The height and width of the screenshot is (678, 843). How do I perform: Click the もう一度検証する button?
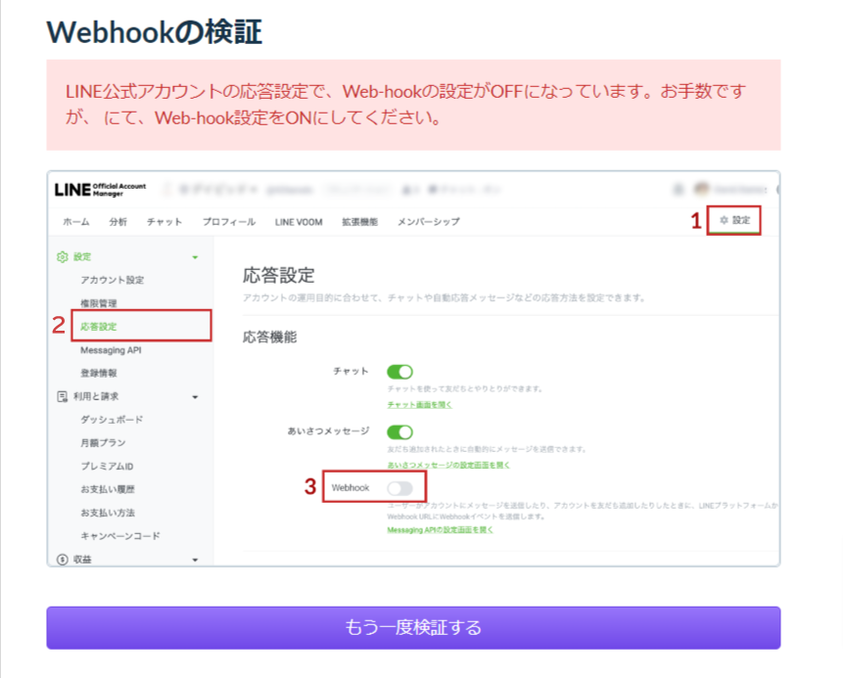(x=413, y=627)
